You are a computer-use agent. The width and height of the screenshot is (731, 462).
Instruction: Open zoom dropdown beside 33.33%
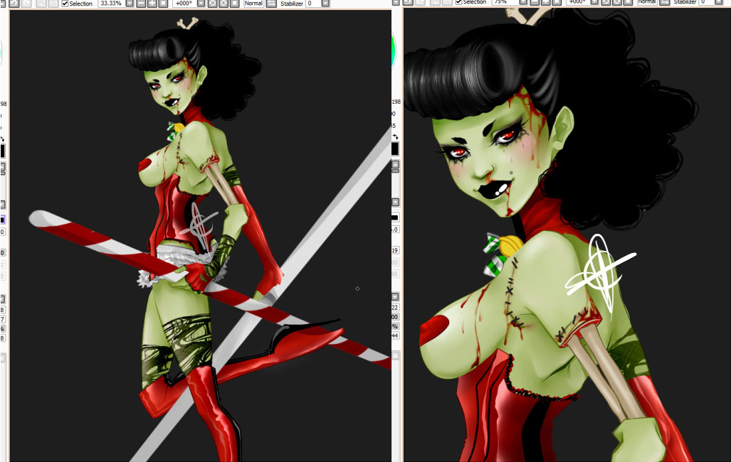pyautogui.click(x=130, y=4)
